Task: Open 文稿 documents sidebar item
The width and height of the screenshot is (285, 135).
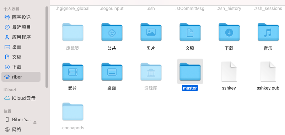Action: (21, 57)
